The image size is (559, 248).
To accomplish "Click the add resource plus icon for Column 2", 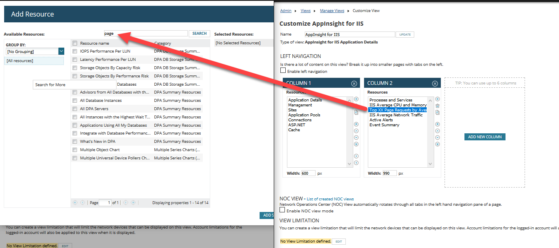I will [437, 99].
